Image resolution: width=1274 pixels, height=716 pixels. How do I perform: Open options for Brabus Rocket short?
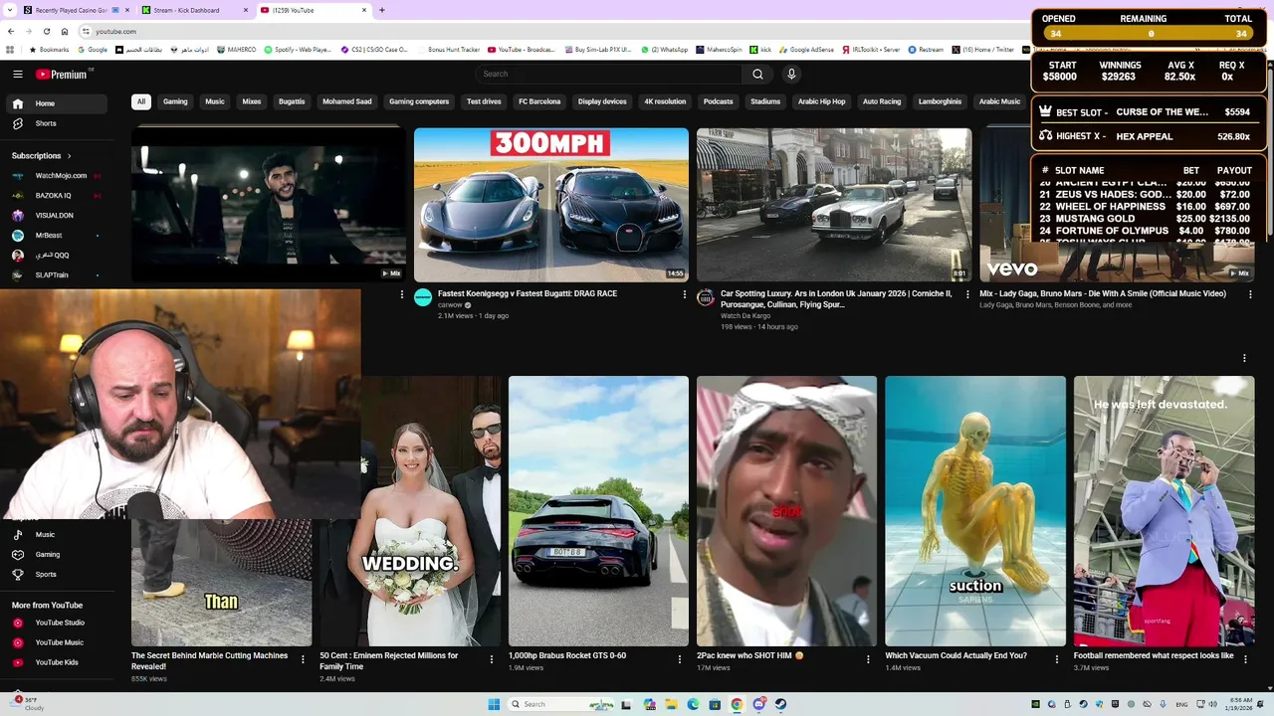pos(680,659)
